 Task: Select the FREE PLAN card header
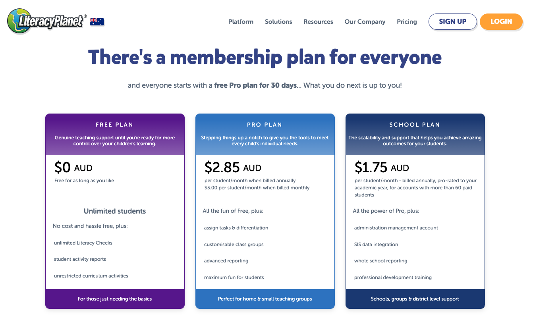coord(115,124)
